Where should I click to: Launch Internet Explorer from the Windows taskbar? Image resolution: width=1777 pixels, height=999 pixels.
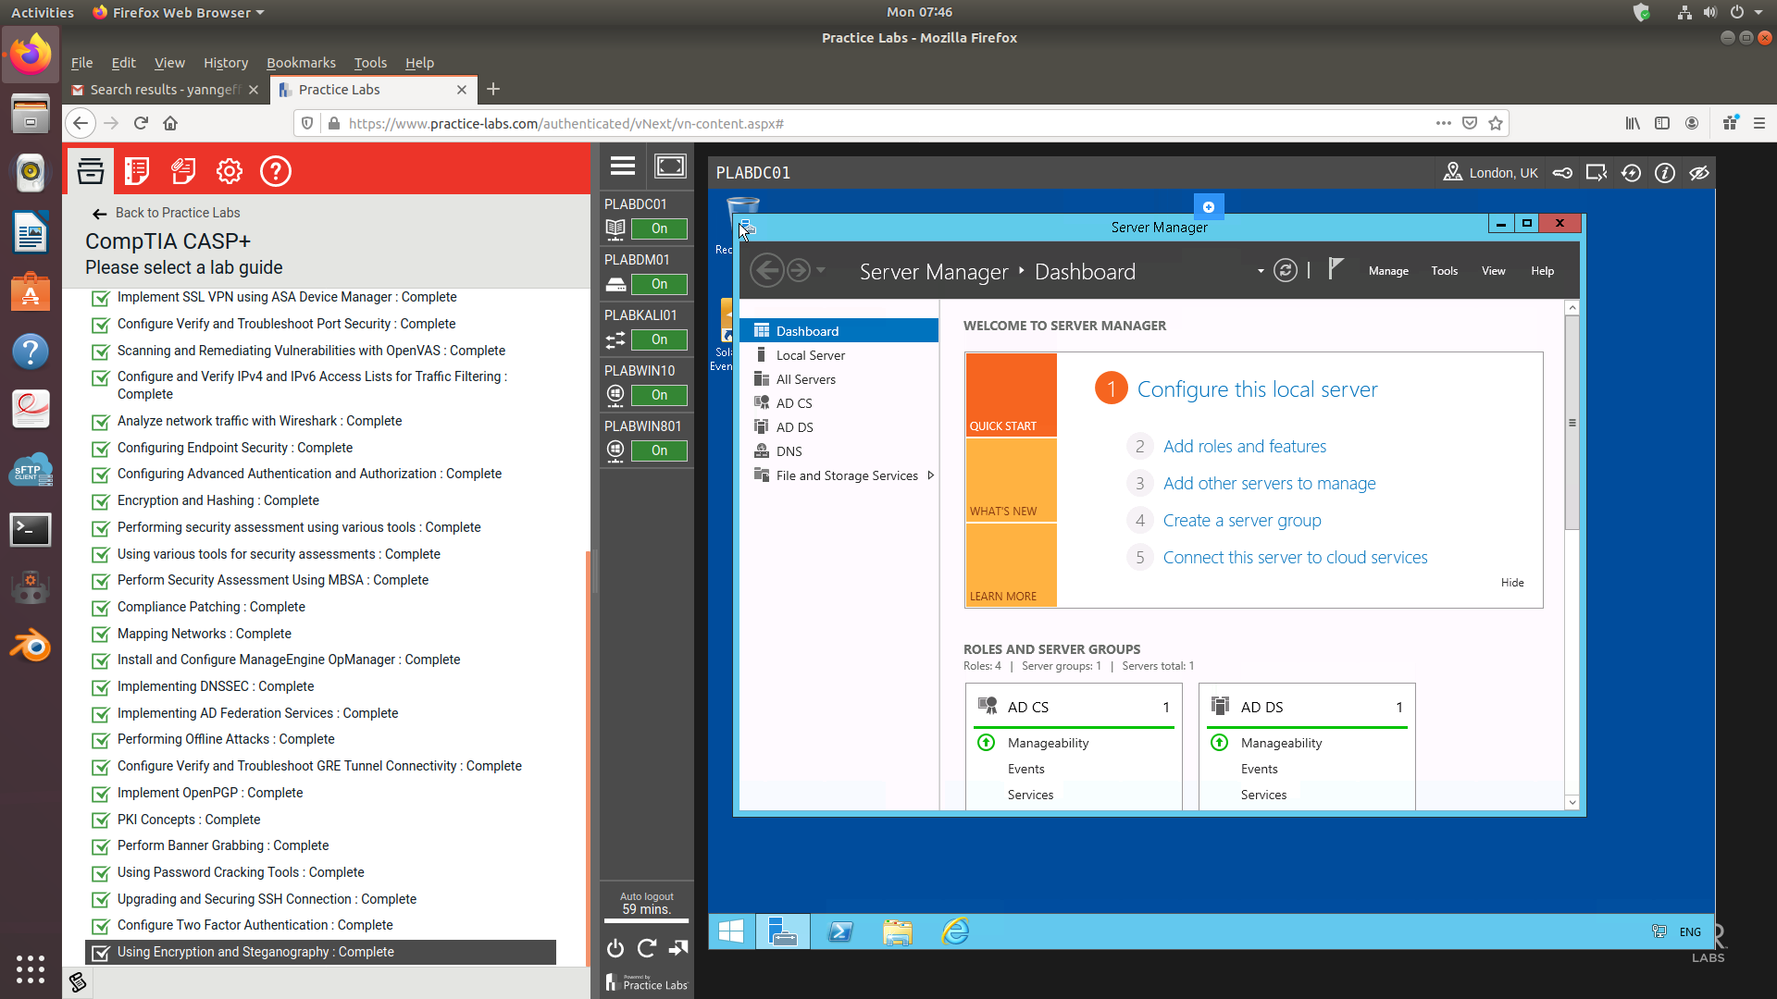tap(954, 931)
